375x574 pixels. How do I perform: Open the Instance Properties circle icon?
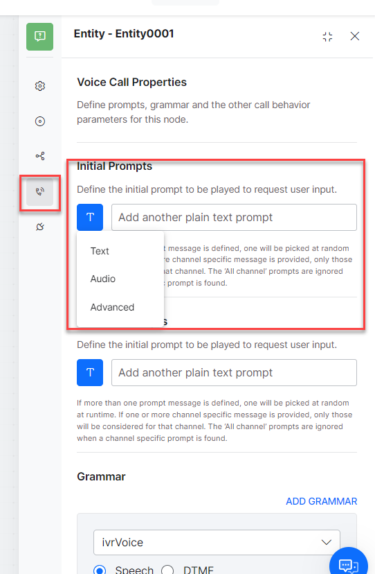pos(40,121)
